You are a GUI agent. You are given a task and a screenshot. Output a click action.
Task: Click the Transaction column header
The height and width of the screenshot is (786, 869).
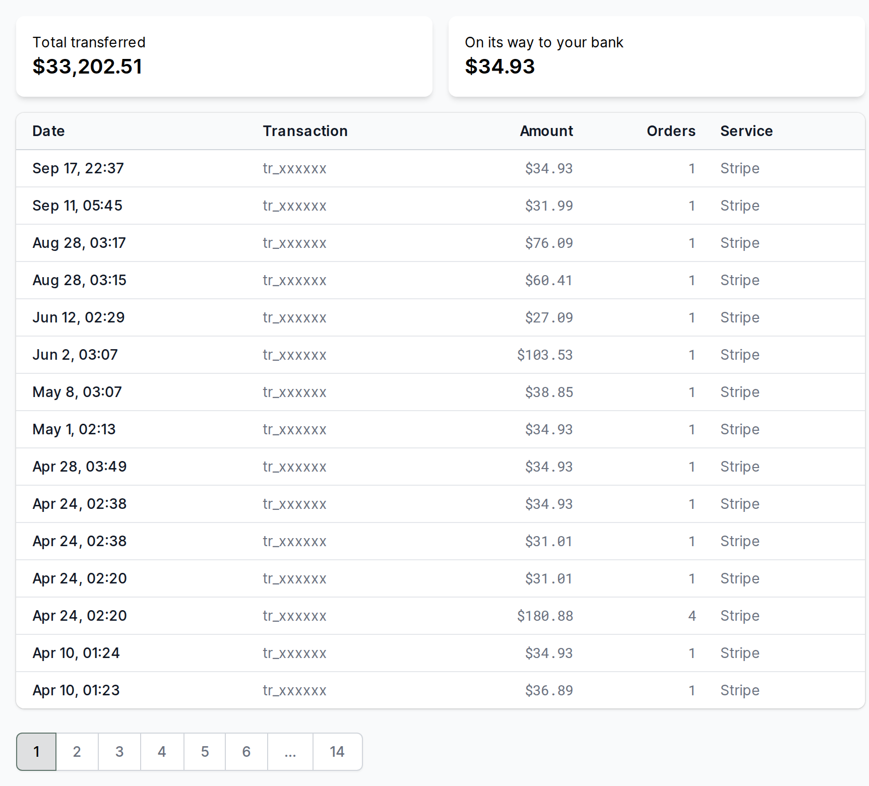click(x=305, y=131)
